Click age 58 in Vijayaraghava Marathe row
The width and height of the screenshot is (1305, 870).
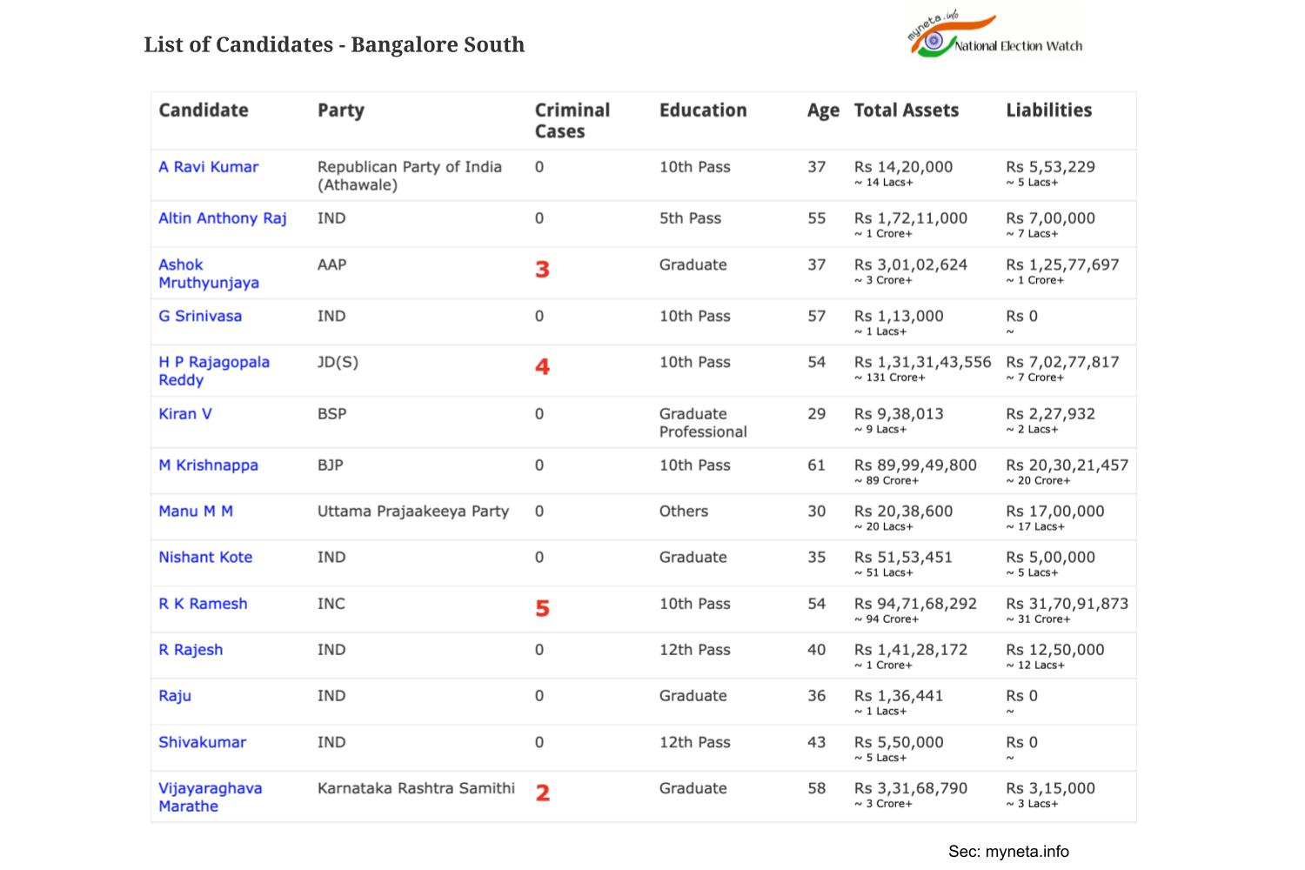pyautogui.click(x=816, y=788)
